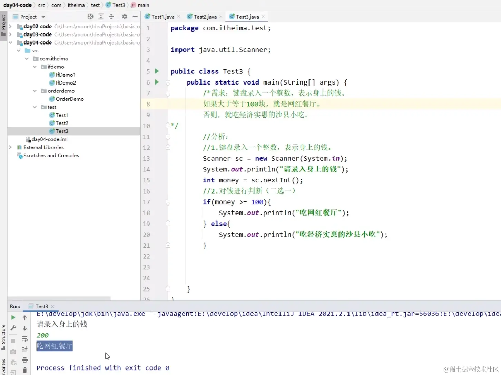
Task: Click the Collapse All icon in Project panel
Action: (x=111, y=17)
